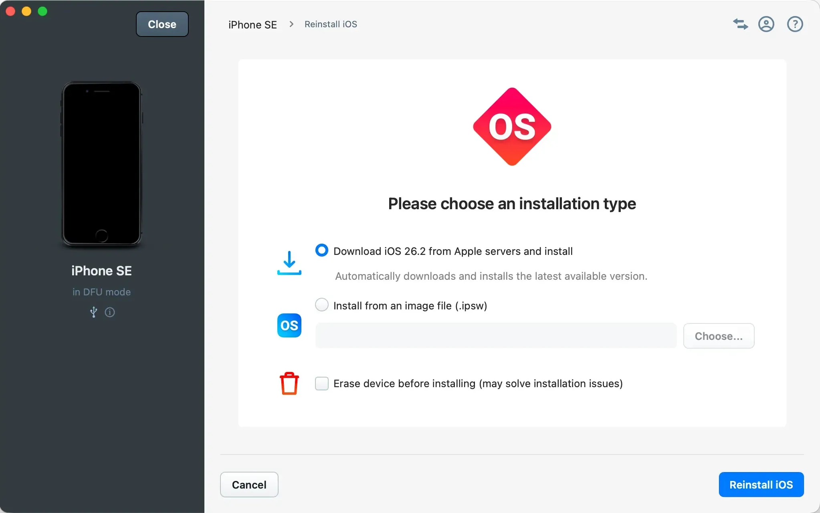Cancel the reinstall operation
The height and width of the screenshot is (513, 820).
pyautogui.click(x=249, y=485)
